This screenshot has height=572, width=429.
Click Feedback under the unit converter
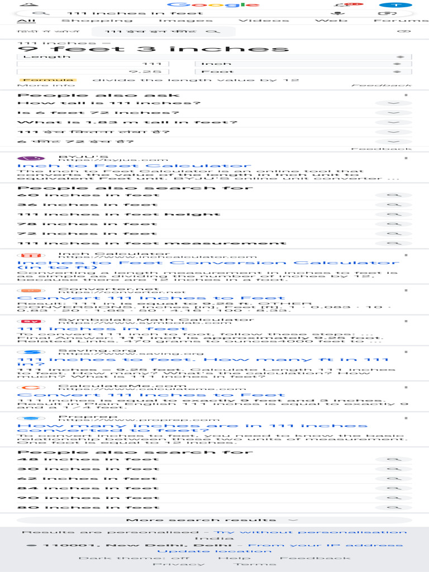(382, 85)
